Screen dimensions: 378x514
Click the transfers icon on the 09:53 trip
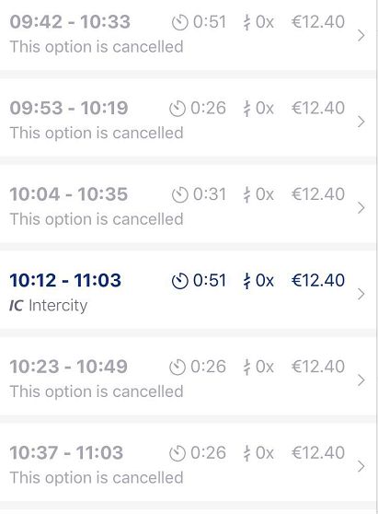tap(247, 109)
